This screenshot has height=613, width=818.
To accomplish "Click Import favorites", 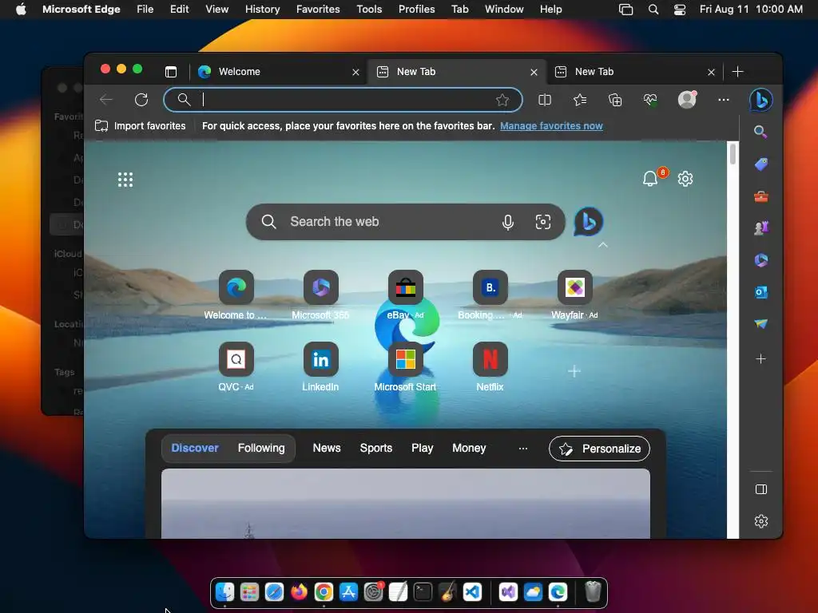I will (140, 125).
